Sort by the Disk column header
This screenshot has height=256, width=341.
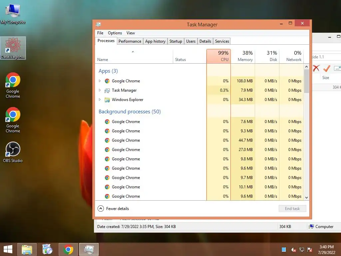click(267, 56)
